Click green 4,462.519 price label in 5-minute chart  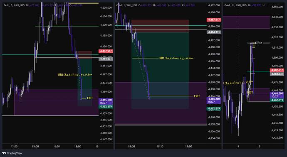pyautogui.click(x=106, y=107)
